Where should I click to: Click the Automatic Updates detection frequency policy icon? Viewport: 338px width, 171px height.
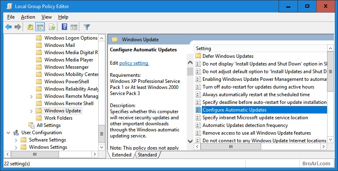pyautogui.click(x=198, y=125)
